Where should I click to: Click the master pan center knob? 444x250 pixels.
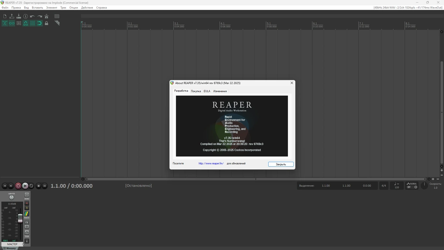click(x=11, y=197)
